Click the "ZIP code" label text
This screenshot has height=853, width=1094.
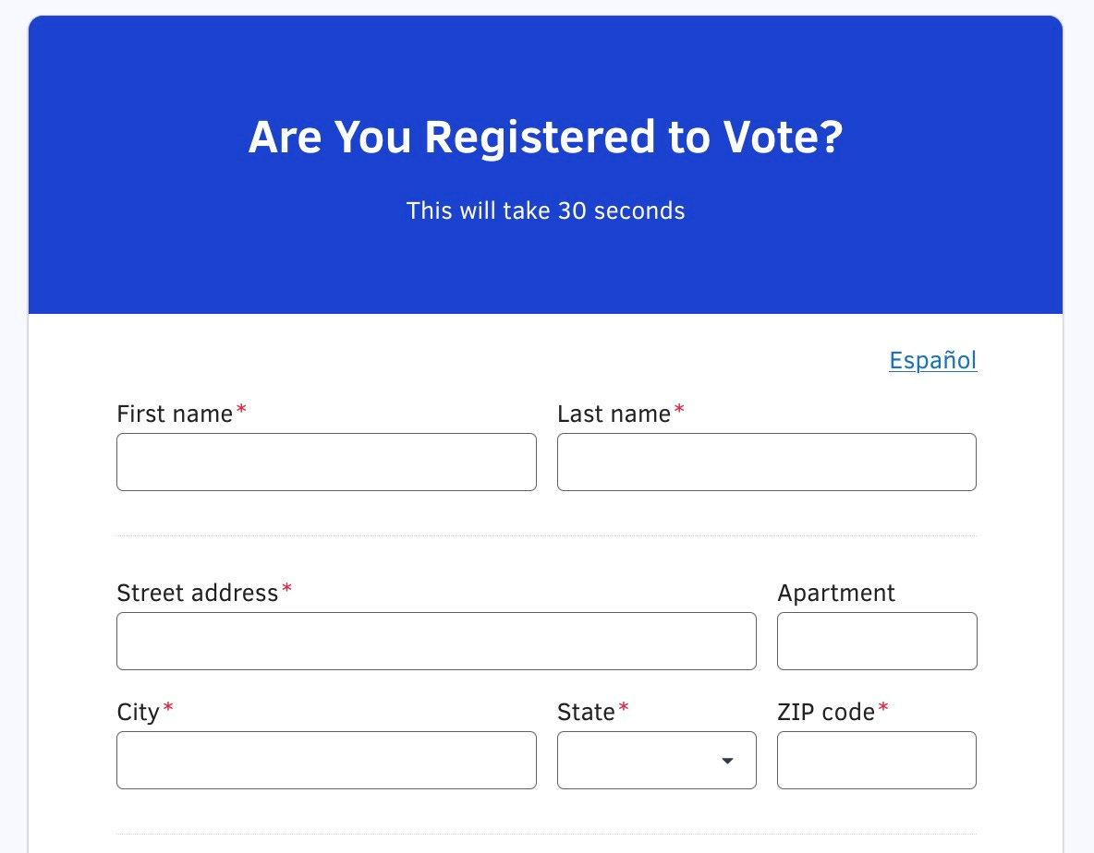(826, 713)
